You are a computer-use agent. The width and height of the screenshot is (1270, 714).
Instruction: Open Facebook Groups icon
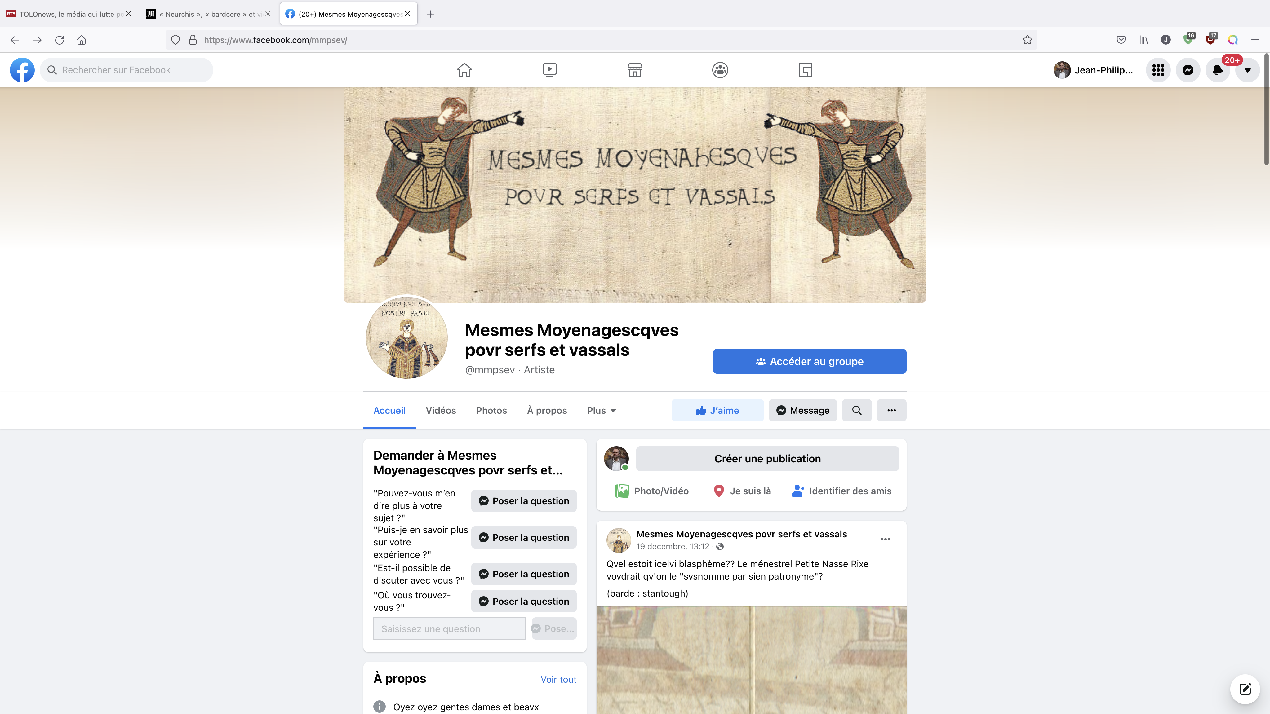(720, 70)
